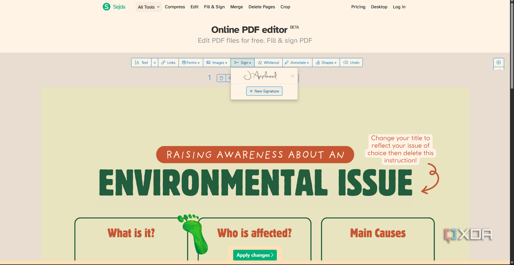Collapse the Sign dropdown
This screenshot has width=514, height=265.
tap(243, 63)
